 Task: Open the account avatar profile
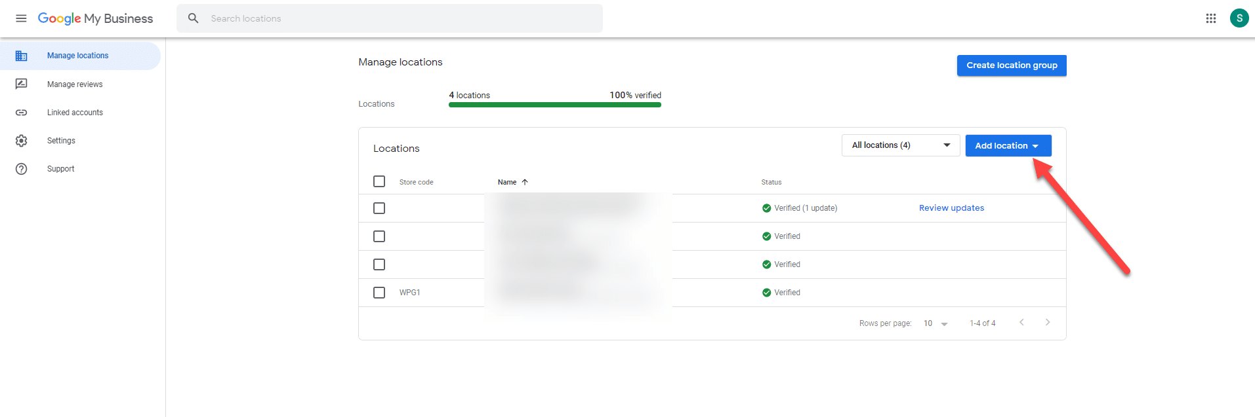[x=1239, y=18]
